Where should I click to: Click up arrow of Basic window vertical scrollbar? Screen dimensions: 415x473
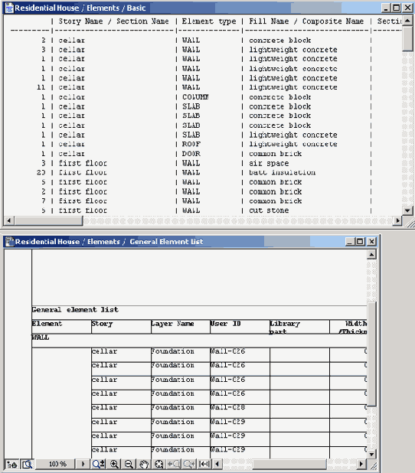click(x=407, y=21)
